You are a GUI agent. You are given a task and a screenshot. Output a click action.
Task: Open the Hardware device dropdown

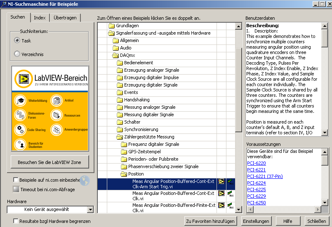coord(90,210)
